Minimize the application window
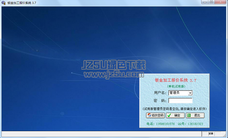The image size is (228, 138). (205, 2)
